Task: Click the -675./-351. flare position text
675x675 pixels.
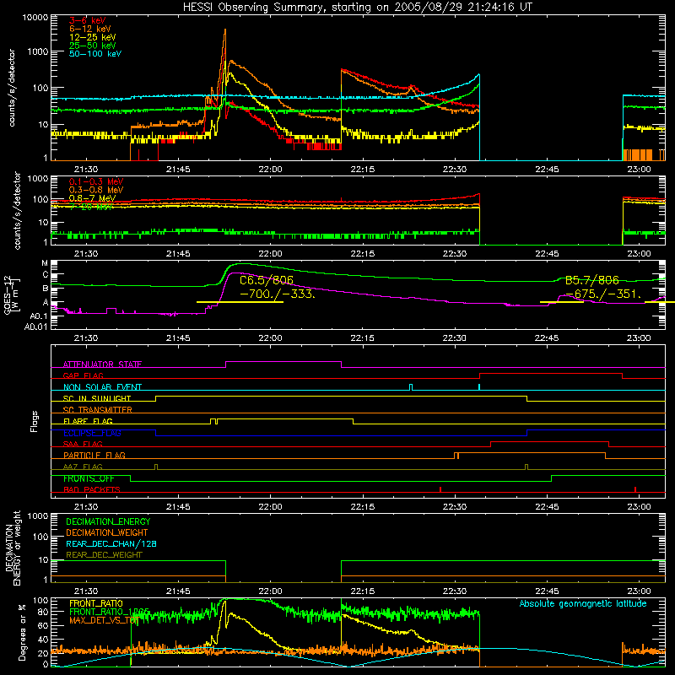Action: (x=603, y=294)
